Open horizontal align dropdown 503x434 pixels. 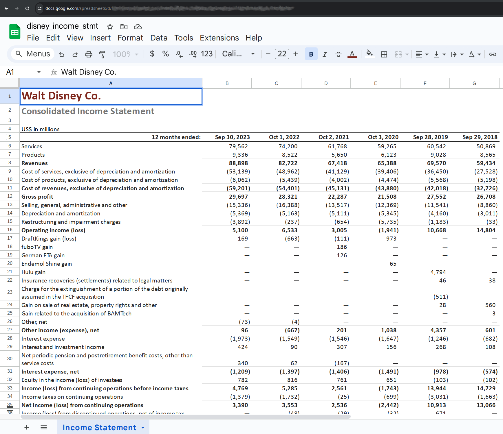tap(422, 54)
